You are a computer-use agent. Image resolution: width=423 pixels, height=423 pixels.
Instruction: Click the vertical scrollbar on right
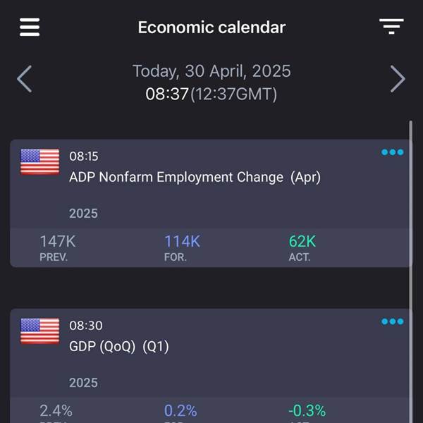coord(410,271)
